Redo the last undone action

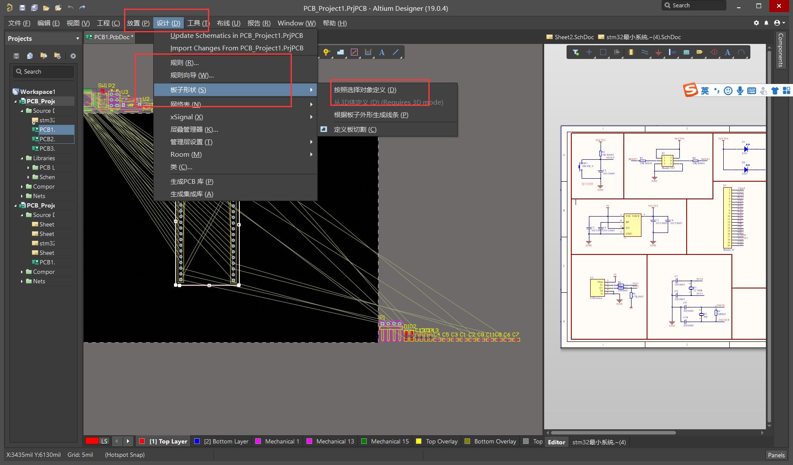[83, 7]
